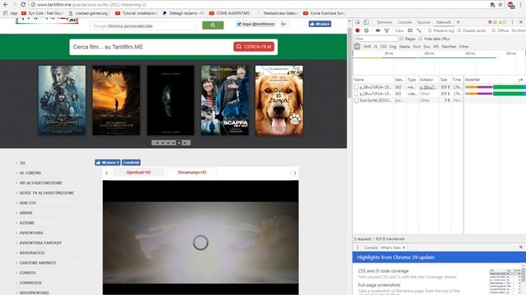Image resolution: width=526 pixels, height=295 pixels.
Task: Open the network throttling dropdown
Action: coord(519,30)
